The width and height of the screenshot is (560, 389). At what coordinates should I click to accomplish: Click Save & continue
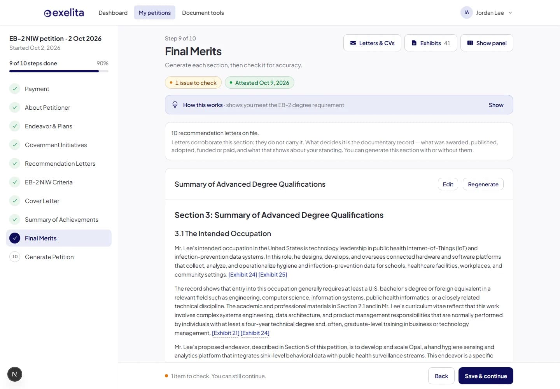[x=486, y=376]
